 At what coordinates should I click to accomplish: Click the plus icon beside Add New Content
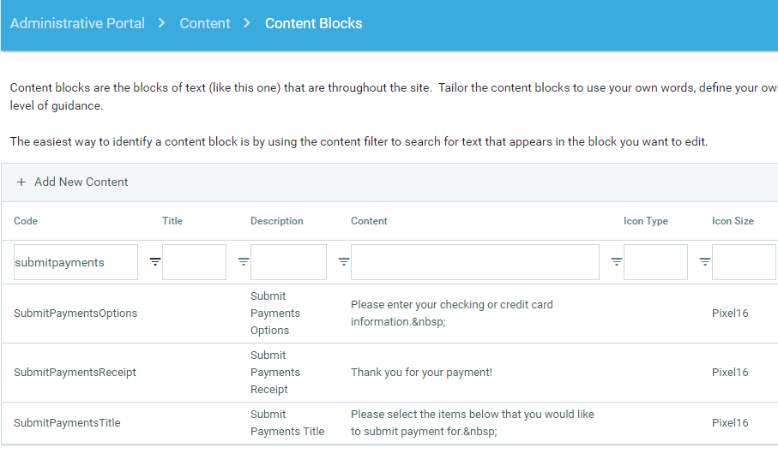point(21,182)
